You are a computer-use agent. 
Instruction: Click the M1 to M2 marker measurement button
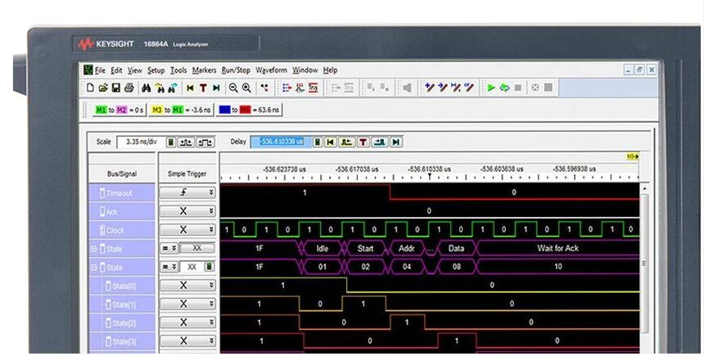tap(120, 110)
